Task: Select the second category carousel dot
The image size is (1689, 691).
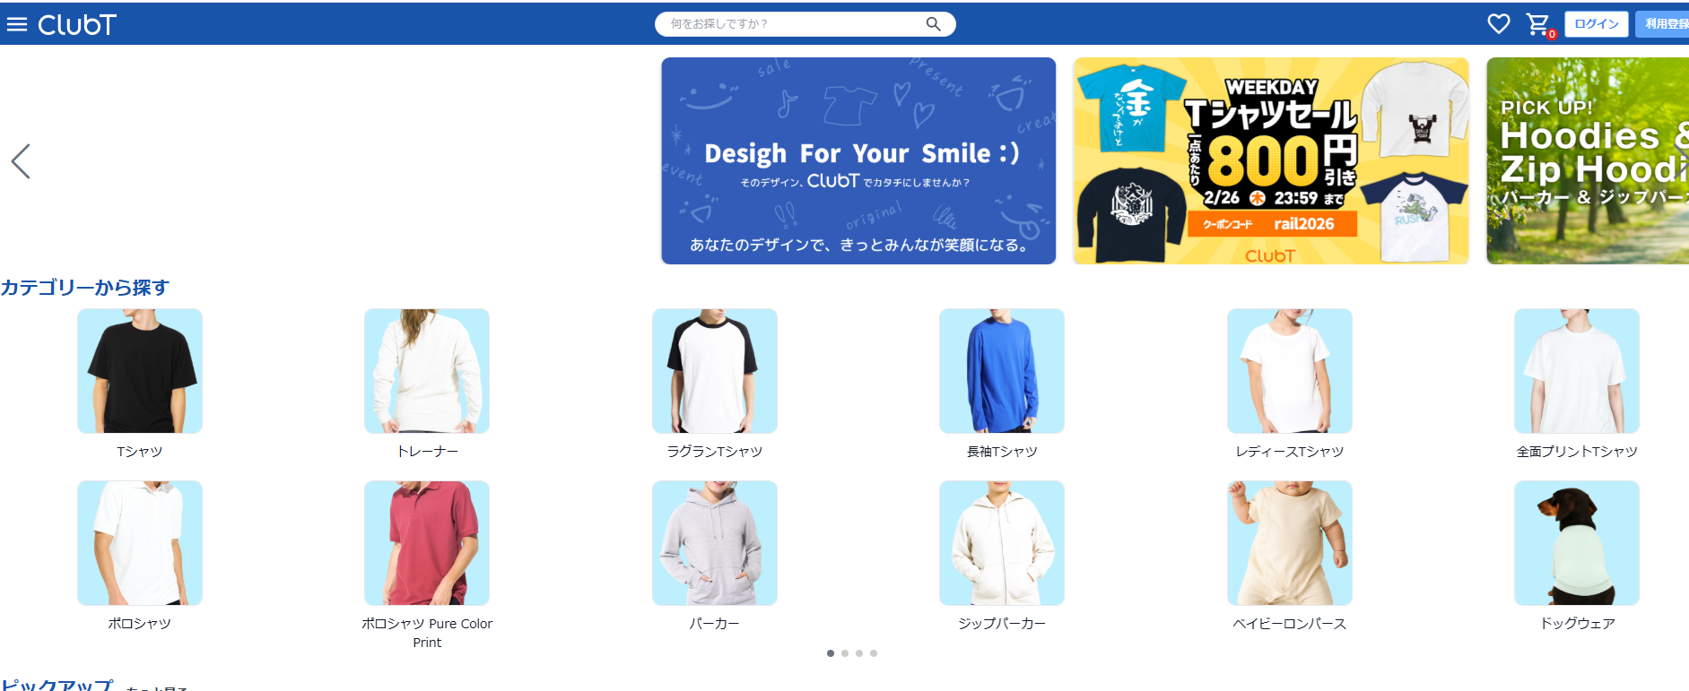Action: (845, 653)
